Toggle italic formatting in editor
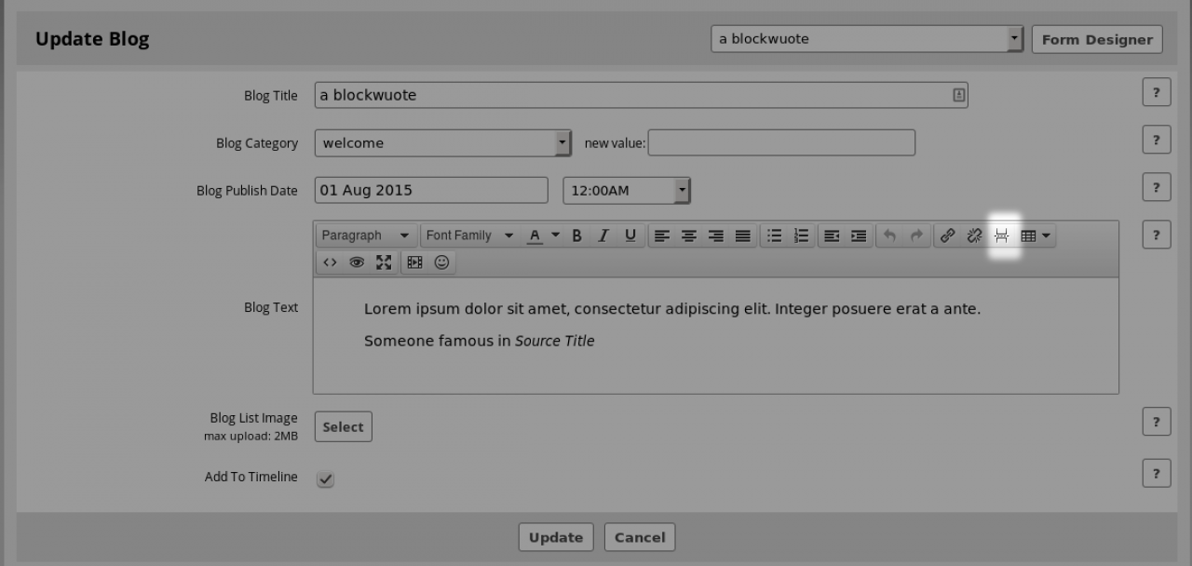The height and width of the screenshot is (566, 1192). pyautogui.click(x=603, y=236)
